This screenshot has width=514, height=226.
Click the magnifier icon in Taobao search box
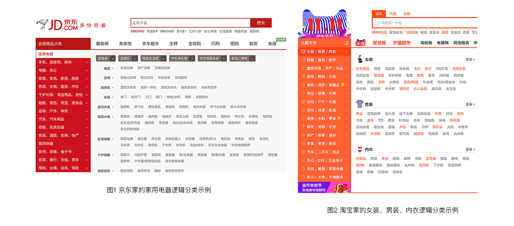pyautogui.click(x=378, y=23)
